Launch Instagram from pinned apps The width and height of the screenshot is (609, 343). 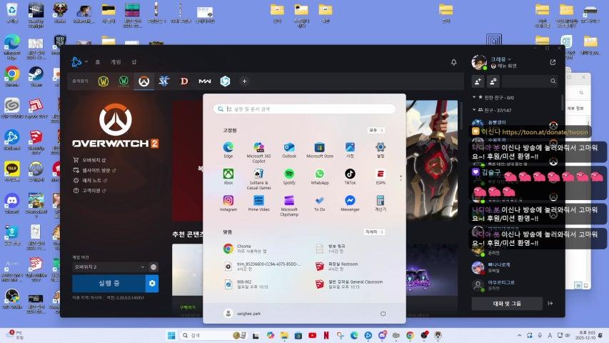pyautogui.click(x=228, y=201)
